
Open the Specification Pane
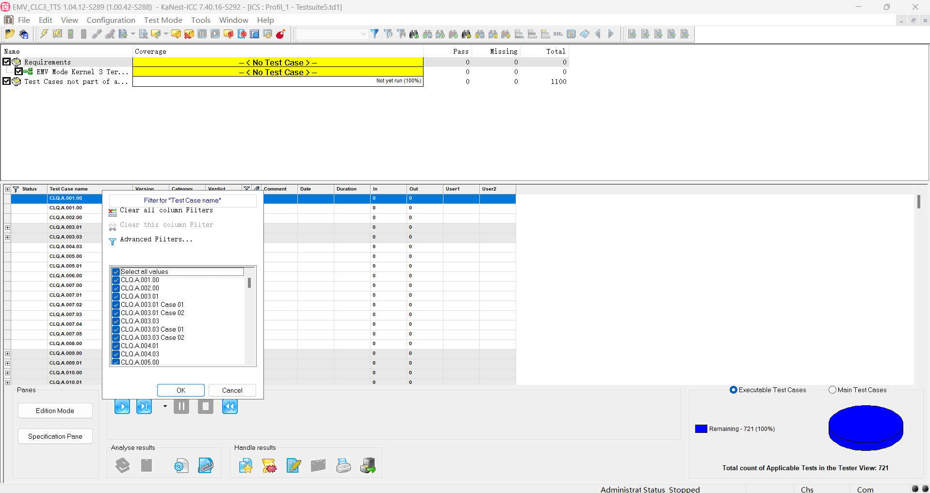[55, 436]
